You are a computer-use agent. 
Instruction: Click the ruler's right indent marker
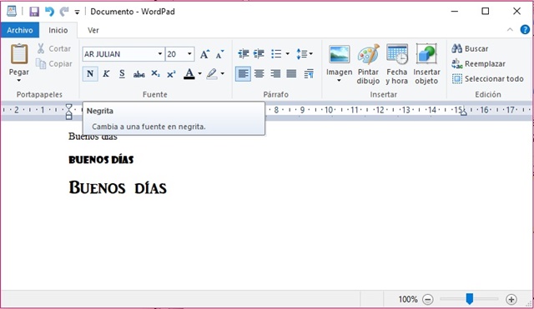click(x=464, y=112)
